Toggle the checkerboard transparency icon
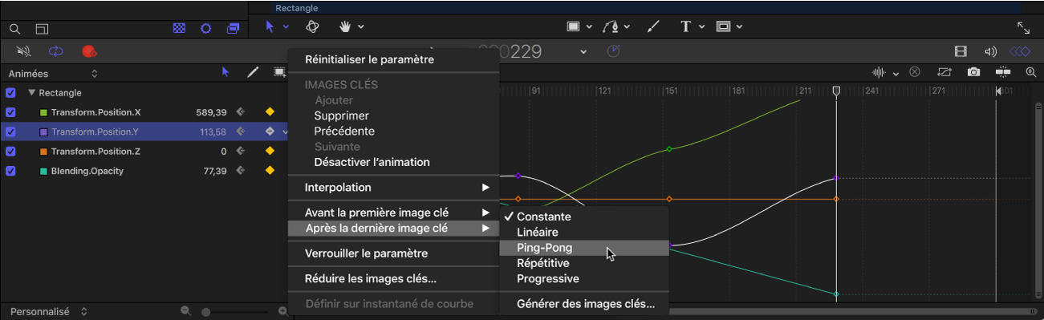Screen dimensions: 1044x320 tap(180, 28)
